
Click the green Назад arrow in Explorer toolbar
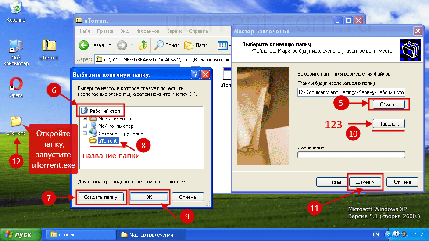point(84,45)
